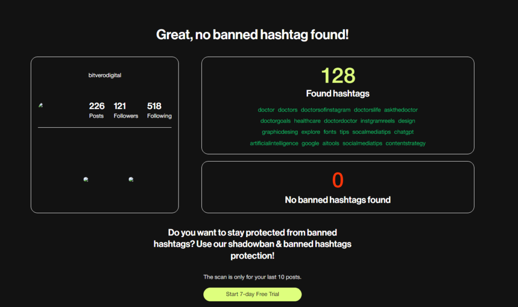Viewport: 518px width, 307px height.
Task: Click the 226 Posts count
Action: point(97,110)
